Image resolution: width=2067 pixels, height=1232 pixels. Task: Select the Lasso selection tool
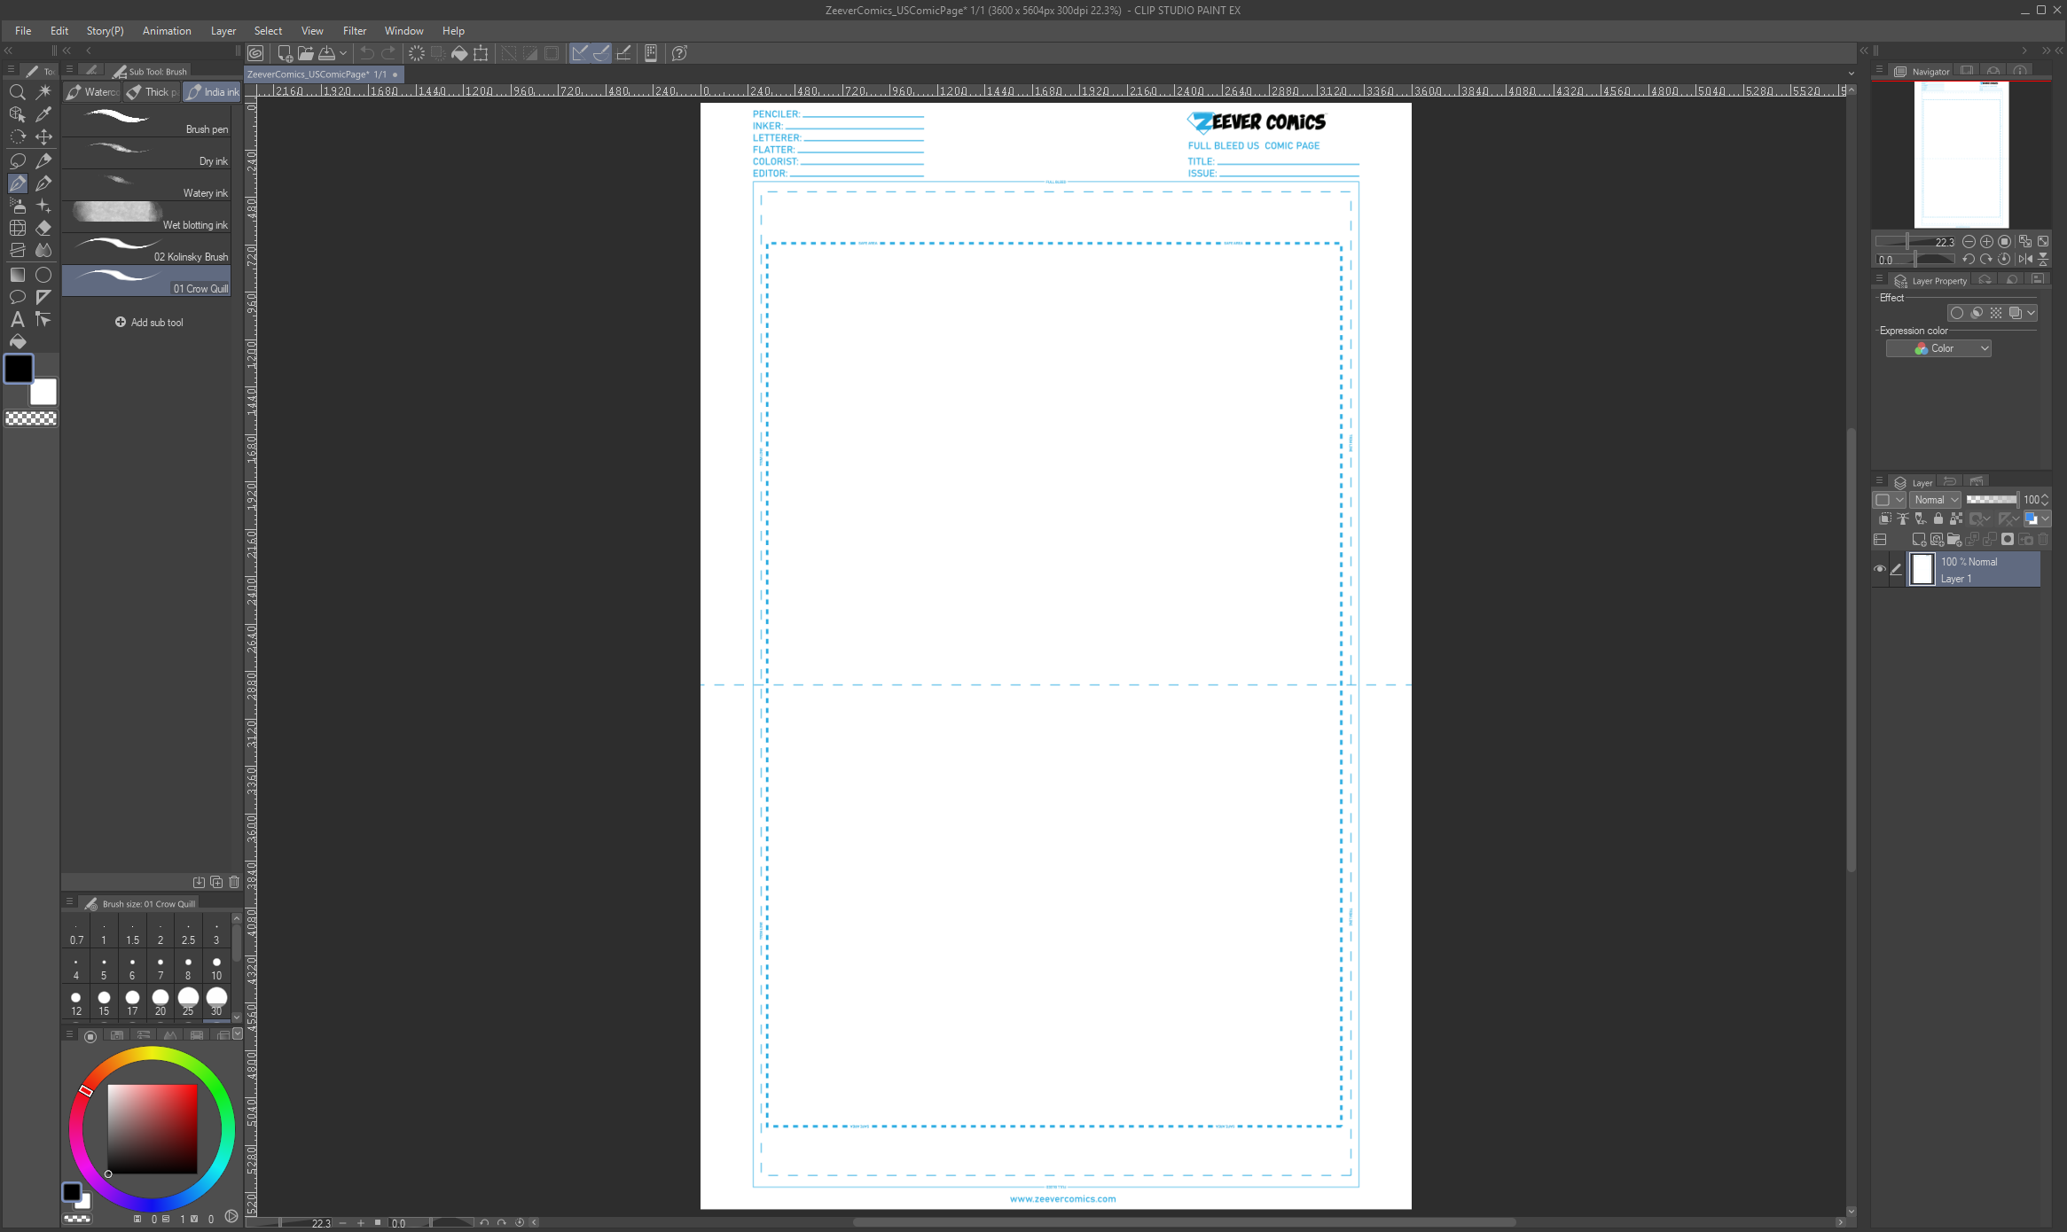point(18,160)
